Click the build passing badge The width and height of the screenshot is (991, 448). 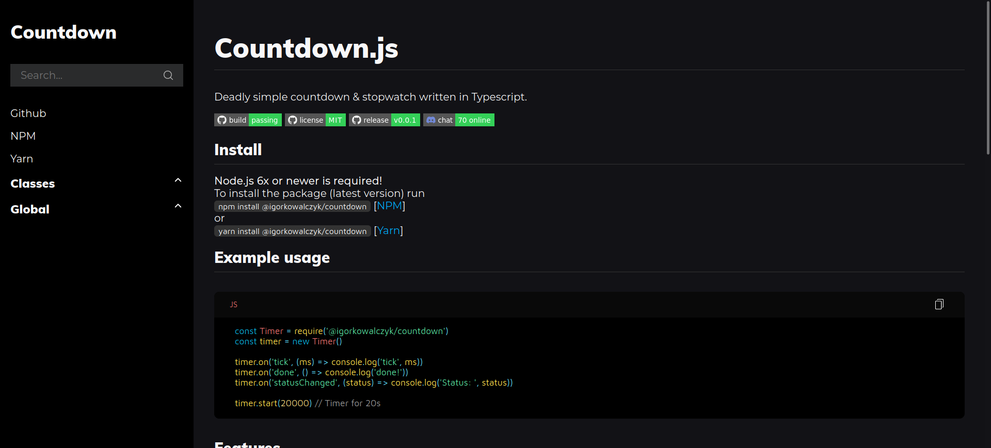(x=248, y=120)
